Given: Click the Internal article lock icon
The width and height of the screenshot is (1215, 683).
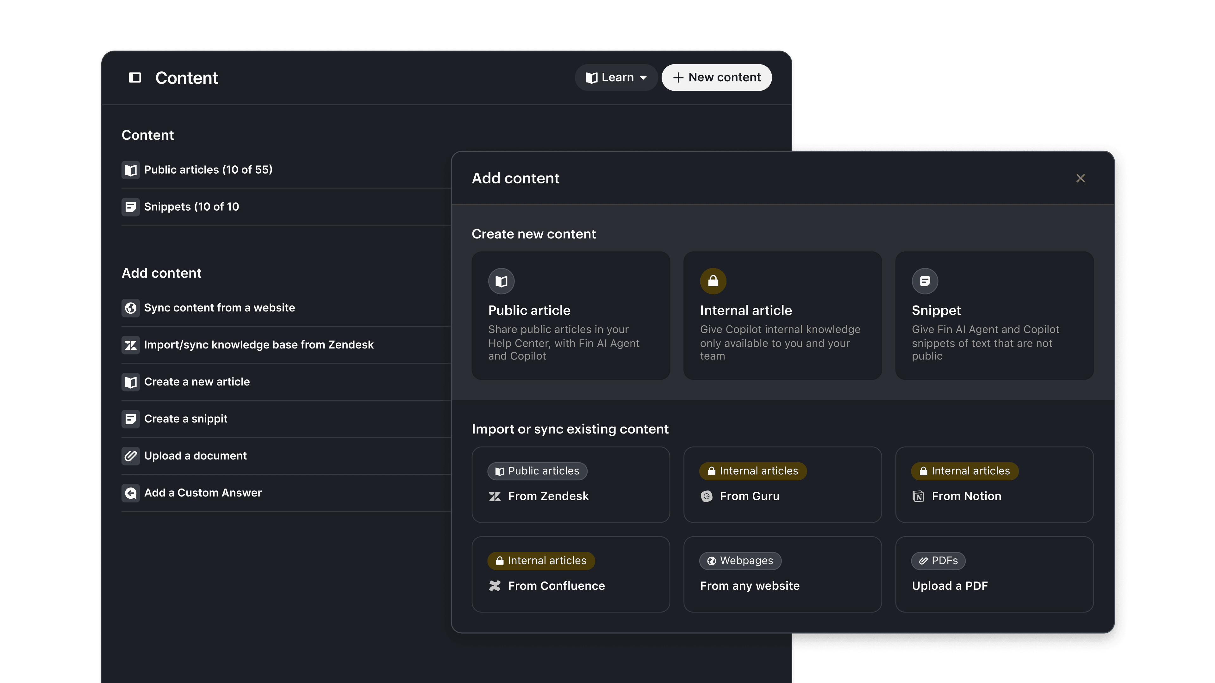Looking at the screenshot, I should tap(713, 281).
